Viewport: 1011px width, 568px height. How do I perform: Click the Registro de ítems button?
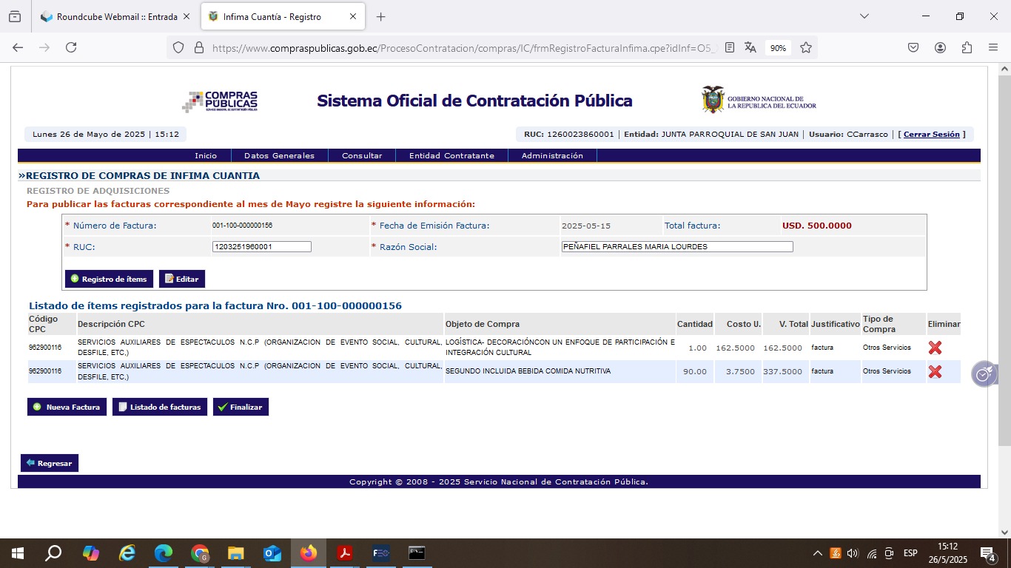(109, 279)
